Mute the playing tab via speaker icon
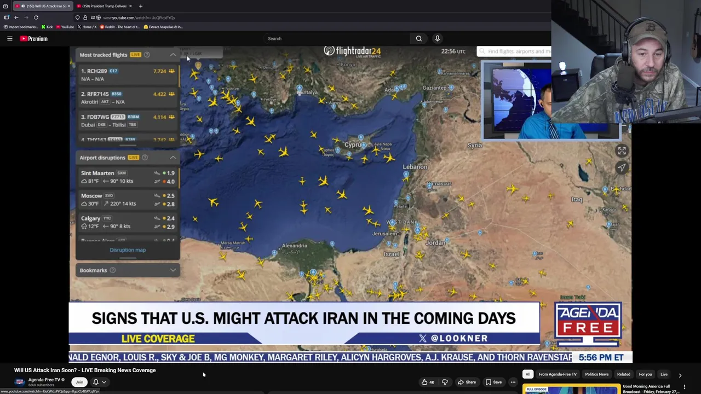The image size is (701, 394). pyautogui.click(x=22, y=6)
